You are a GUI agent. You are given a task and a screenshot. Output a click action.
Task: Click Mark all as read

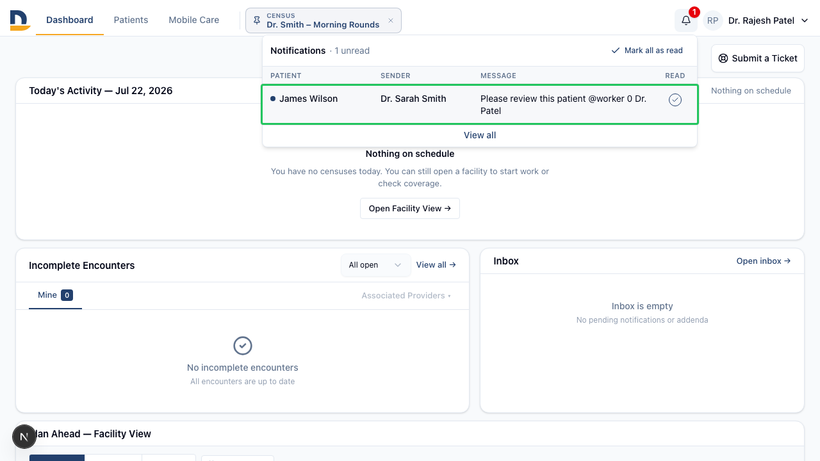coord(647,51)
